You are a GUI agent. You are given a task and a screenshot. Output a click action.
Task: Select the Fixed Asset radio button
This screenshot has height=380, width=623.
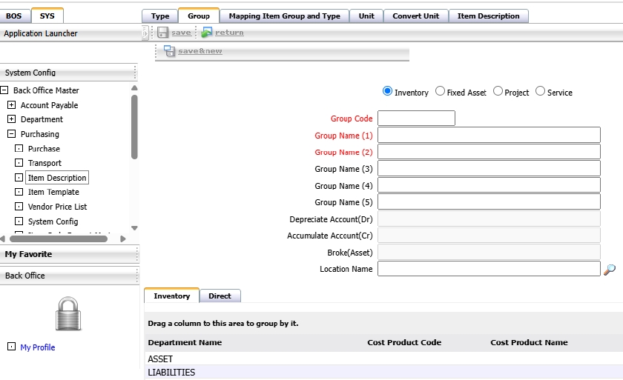point(440,91)
